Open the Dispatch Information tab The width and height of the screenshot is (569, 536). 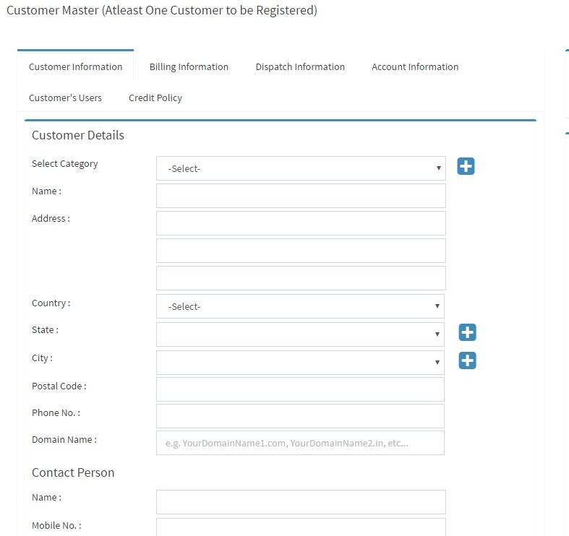pyautogui.click(x=300, y=66)
